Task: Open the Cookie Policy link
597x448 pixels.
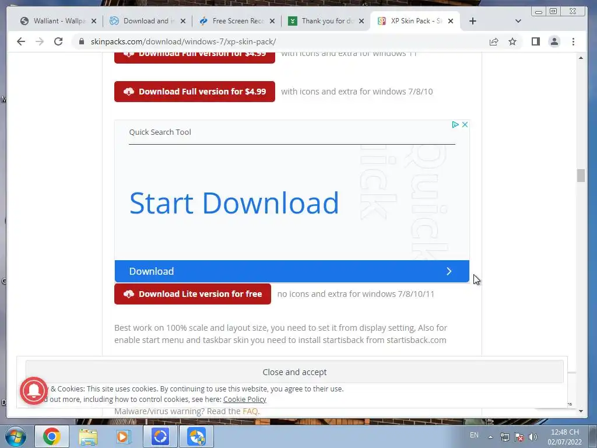Action: coord(244,399)
